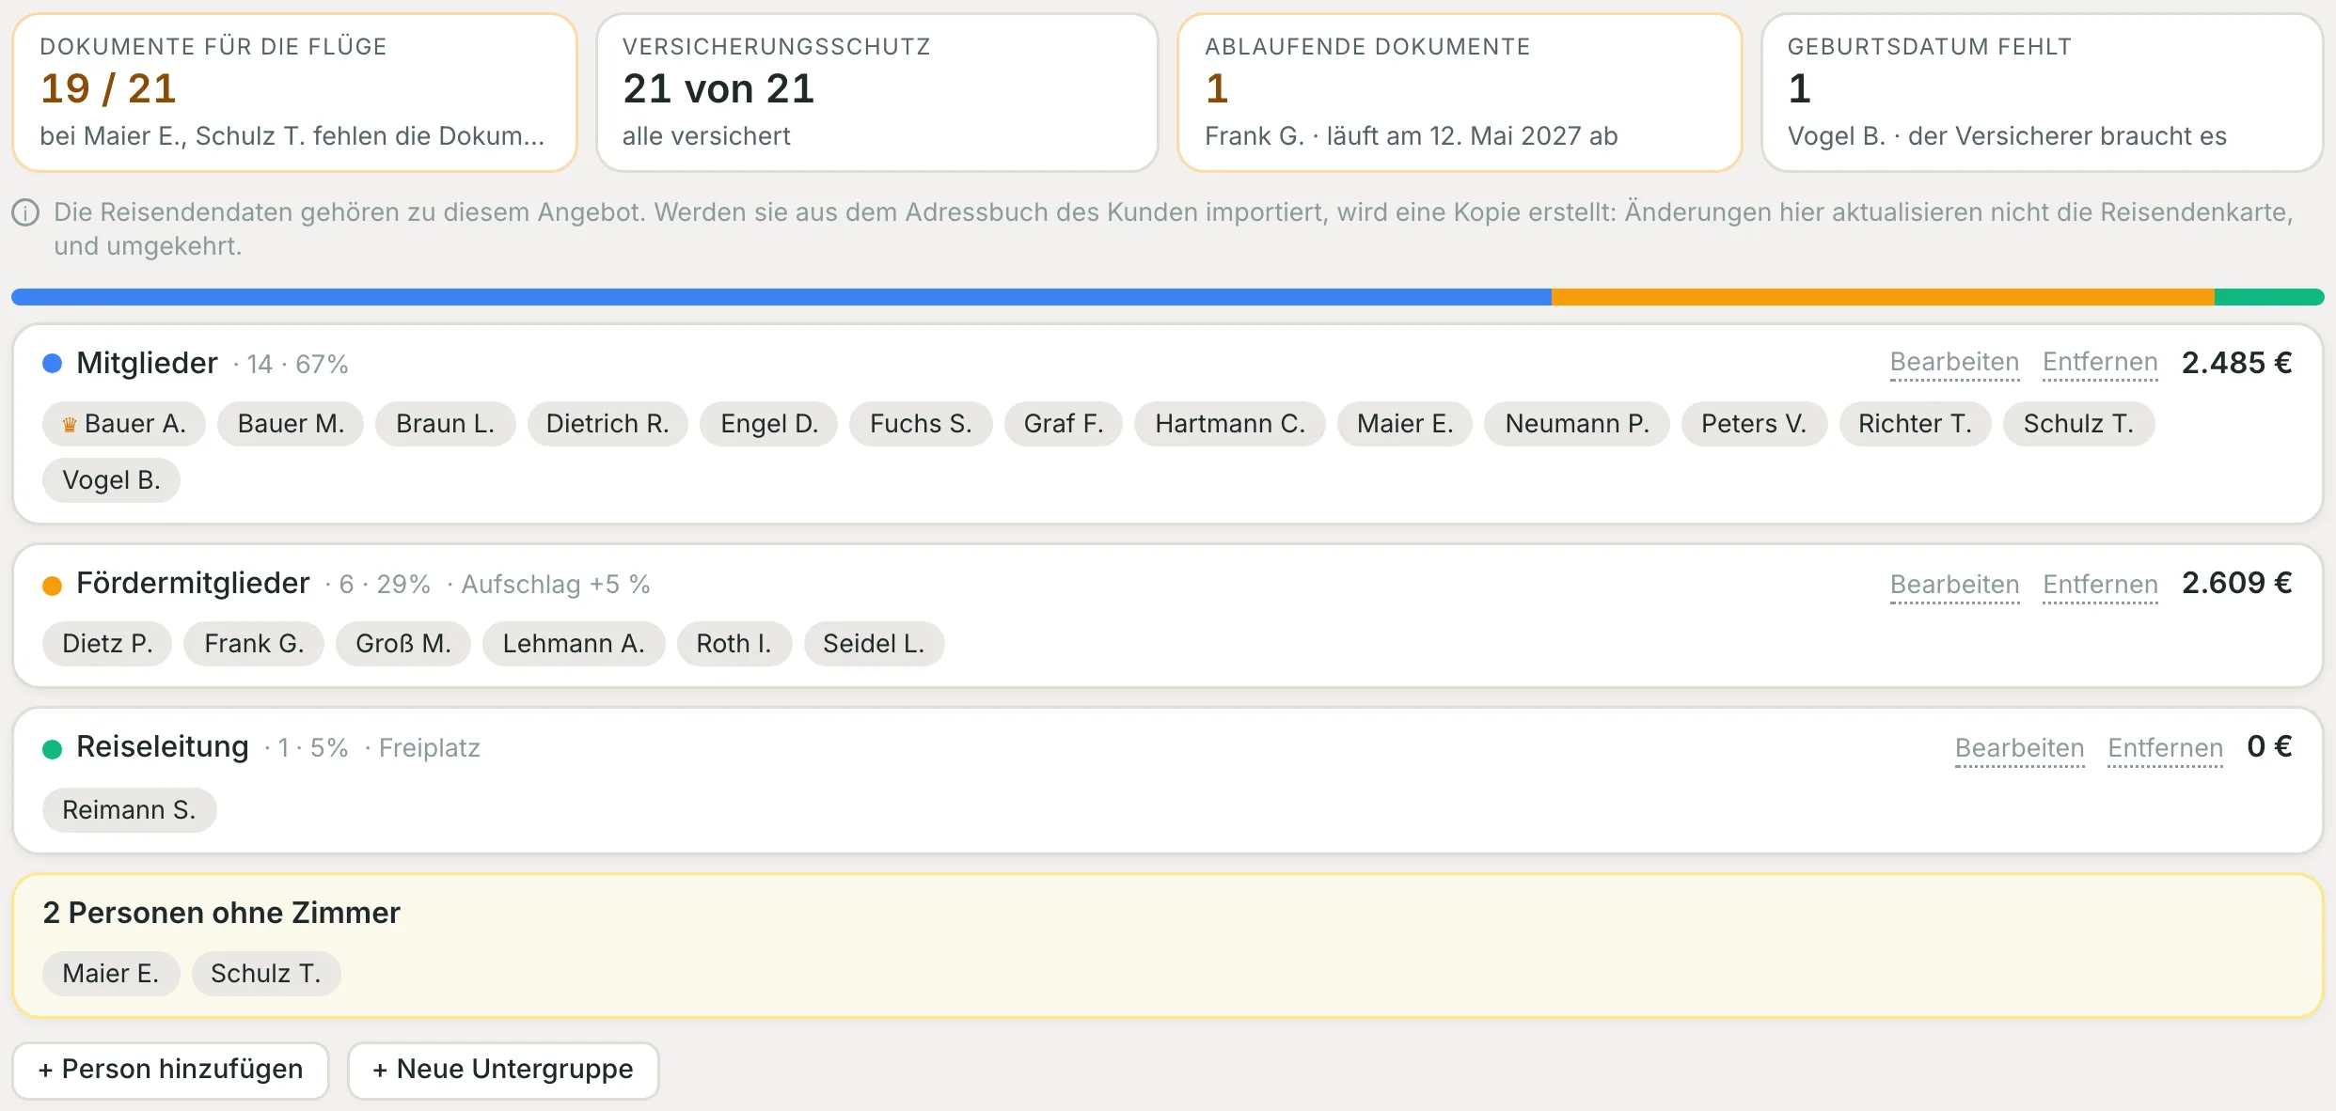Viewport: 2336px width, 1111px height.
Task: Open the Dokumente für die Flüge card
Action: [x=294, y=92]
